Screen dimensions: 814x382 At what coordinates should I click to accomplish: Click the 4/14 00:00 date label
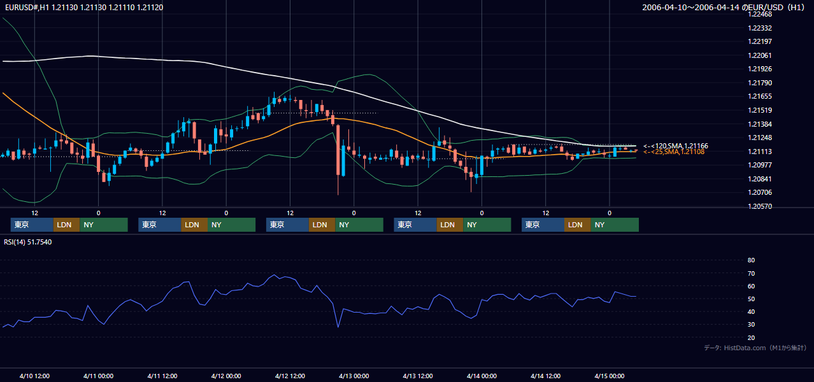click(x=482, y=376)
